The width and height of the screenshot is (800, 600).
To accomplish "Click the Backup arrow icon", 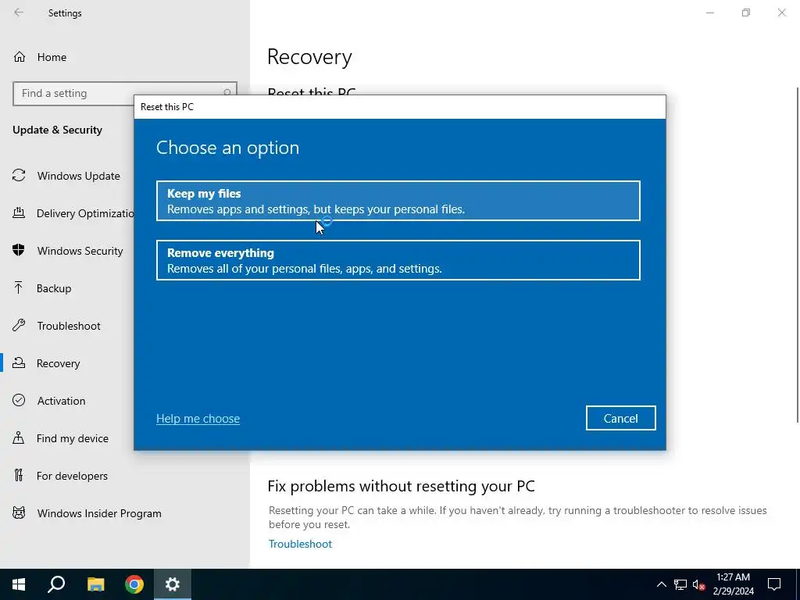I will pyautogui.click(x=19, y=287).
